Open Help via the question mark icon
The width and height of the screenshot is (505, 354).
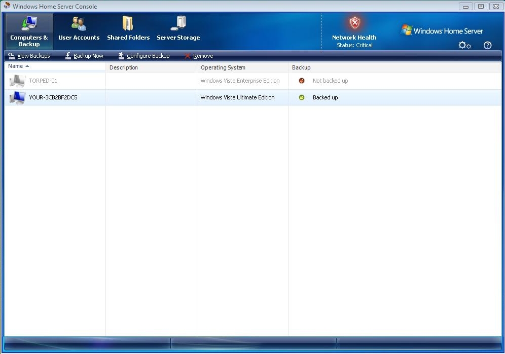click(x=487, y=45)
